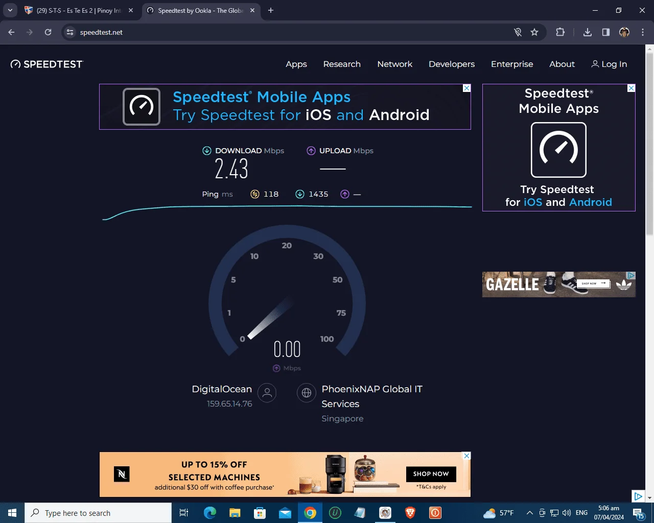Viewport: 654px width, 523px height.
Task: Click the Download arrow icon
Action: point(207,151)
